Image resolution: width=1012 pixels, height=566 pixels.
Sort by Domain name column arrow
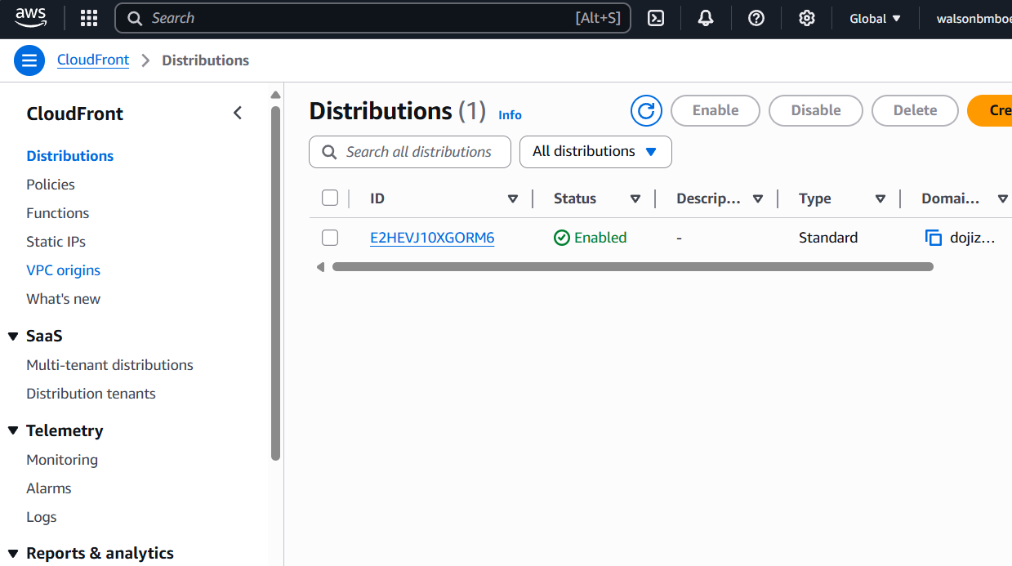coord(1002,198)
